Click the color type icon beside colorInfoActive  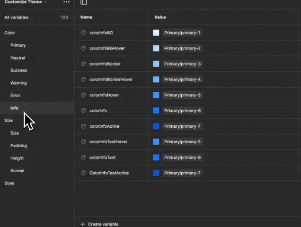(83, 126)
